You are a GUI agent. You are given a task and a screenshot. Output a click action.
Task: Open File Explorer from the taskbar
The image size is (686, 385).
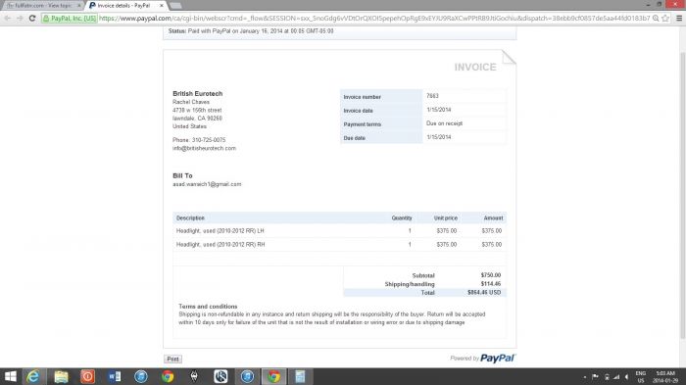[61, 376]
